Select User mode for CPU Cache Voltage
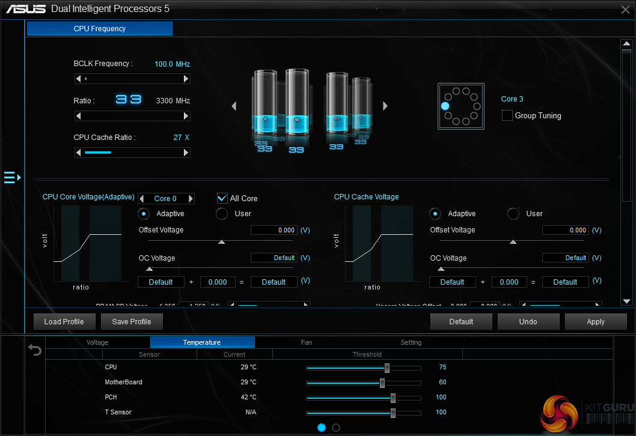Image resolution: width=636 pixels, height=436 pixels. click(x=513, y=214)
